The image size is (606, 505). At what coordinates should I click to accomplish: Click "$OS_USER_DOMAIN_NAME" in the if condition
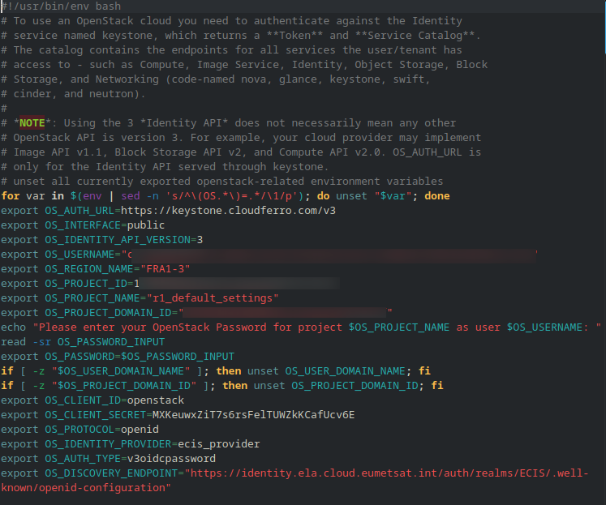121,371
